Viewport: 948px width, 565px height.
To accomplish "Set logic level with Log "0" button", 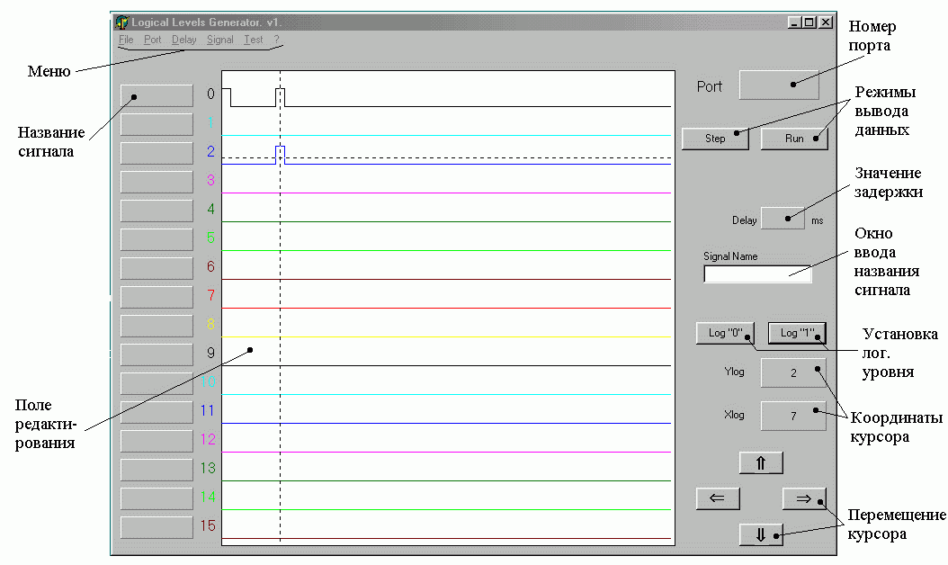I will pyautogui.click(x=725, y=333).
